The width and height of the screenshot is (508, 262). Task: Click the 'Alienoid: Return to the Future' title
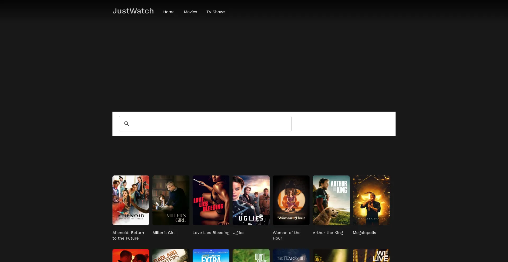point(128,235)
